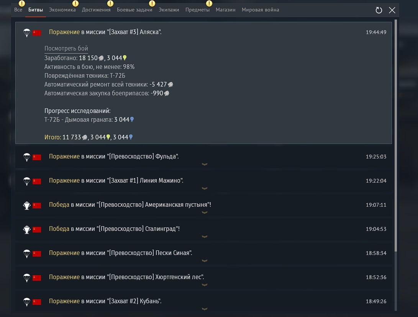Click the Заработано: 18 150 earnings line
Screen dimensions: 418x317
tap(85, 58)
